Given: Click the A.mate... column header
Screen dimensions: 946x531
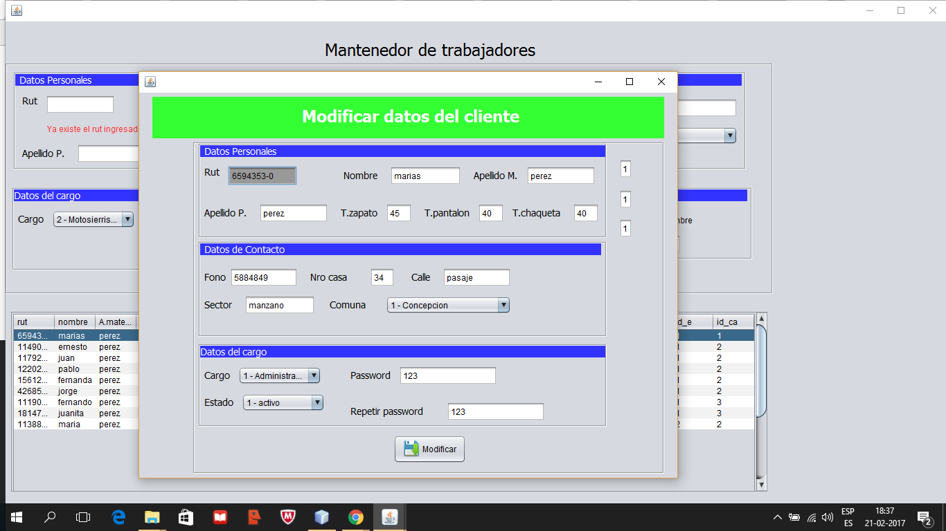Looking at the screenshot, I should pos(116,322).
